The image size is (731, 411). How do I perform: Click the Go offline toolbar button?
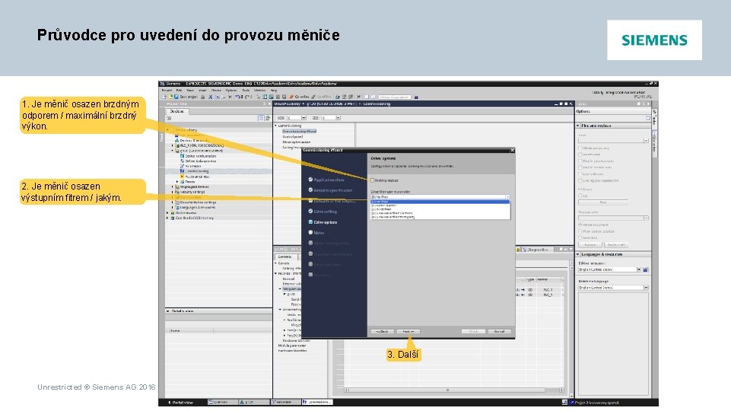click(x=322, y=97)
